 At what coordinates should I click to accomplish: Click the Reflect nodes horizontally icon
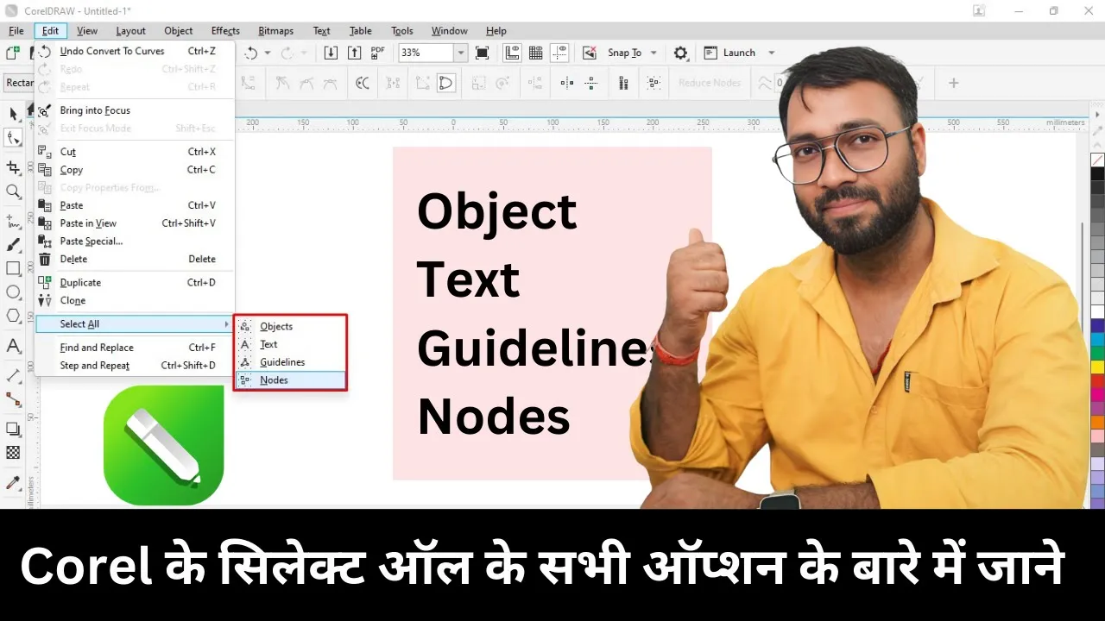coord(567,83)
